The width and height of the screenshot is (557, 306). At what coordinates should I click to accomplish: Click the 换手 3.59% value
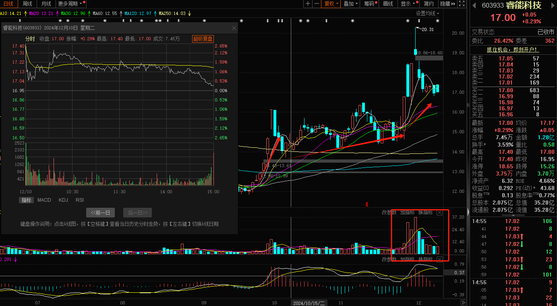[x=505, y=145]
